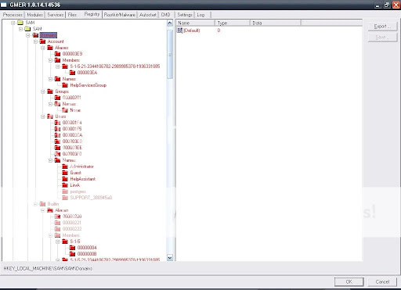Click the postgres folder icon
Viewport: 401px width, 290px height.
pos(65,192)
